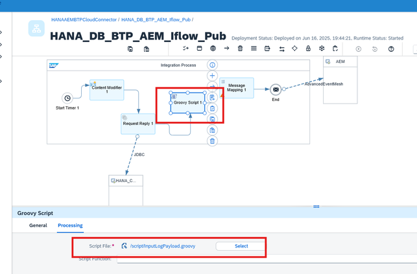Select the Message Mapping 1 step
This screenshot has height=274, width=417.
click(237, 88)
